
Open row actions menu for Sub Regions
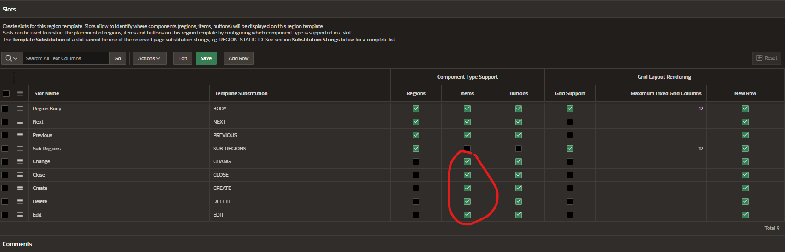point(20,149)
